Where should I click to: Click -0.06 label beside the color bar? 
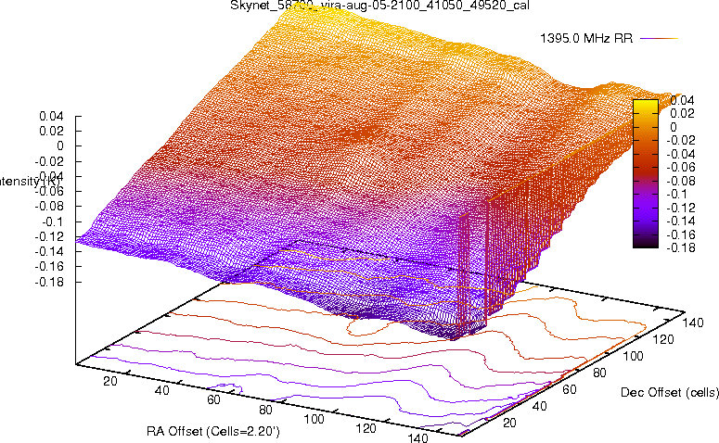pos(680,167)
